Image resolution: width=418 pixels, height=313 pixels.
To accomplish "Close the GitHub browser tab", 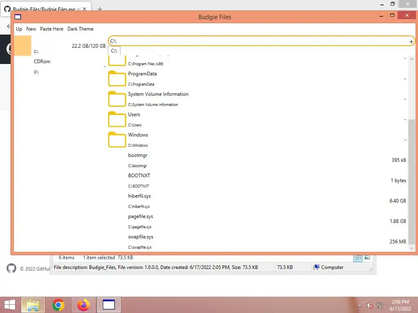I will 84,9.
